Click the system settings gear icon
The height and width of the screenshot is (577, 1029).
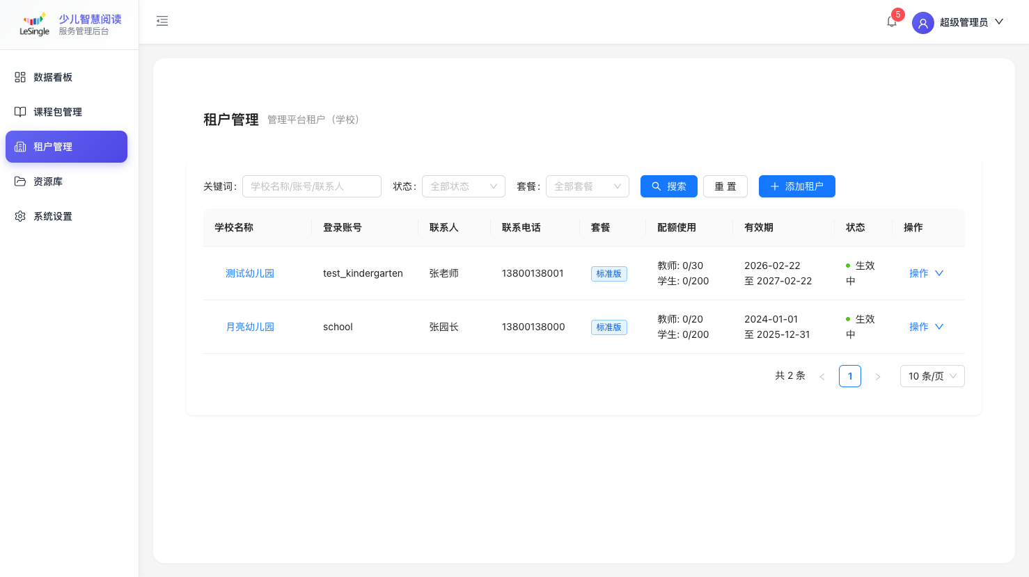[20, 216]
